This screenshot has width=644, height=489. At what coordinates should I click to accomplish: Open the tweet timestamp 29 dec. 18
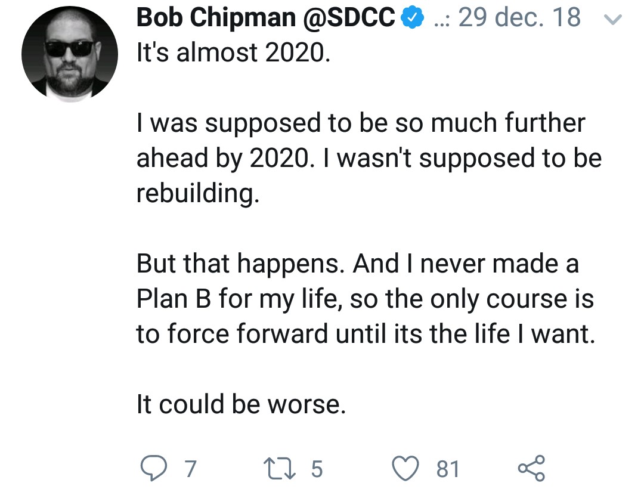(x=519, y=18)
